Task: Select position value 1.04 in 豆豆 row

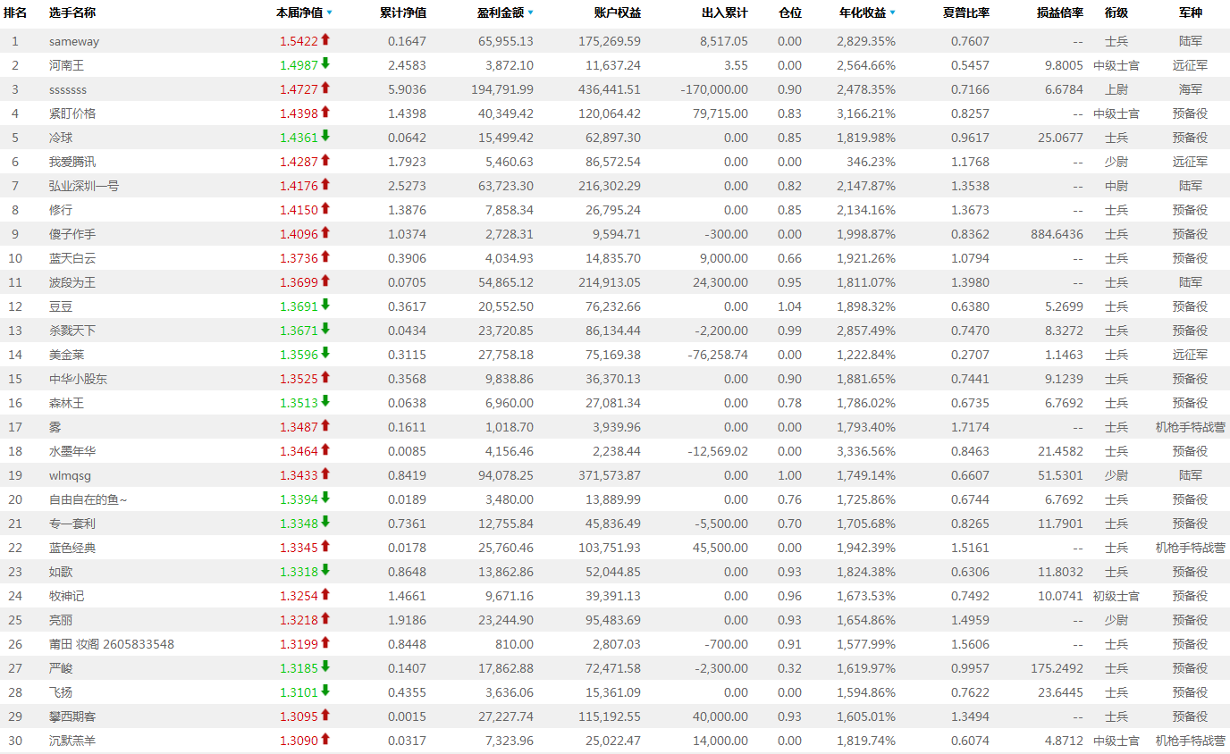Action: pyautogui.click(x=789, y=306)
